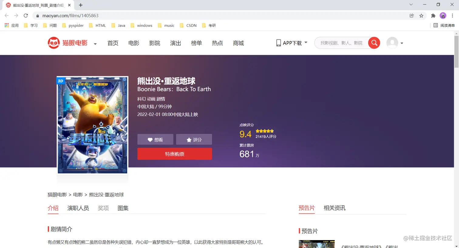Click the user avatar icon
This screenshot has width=459, height=248.
pos(392,43)
